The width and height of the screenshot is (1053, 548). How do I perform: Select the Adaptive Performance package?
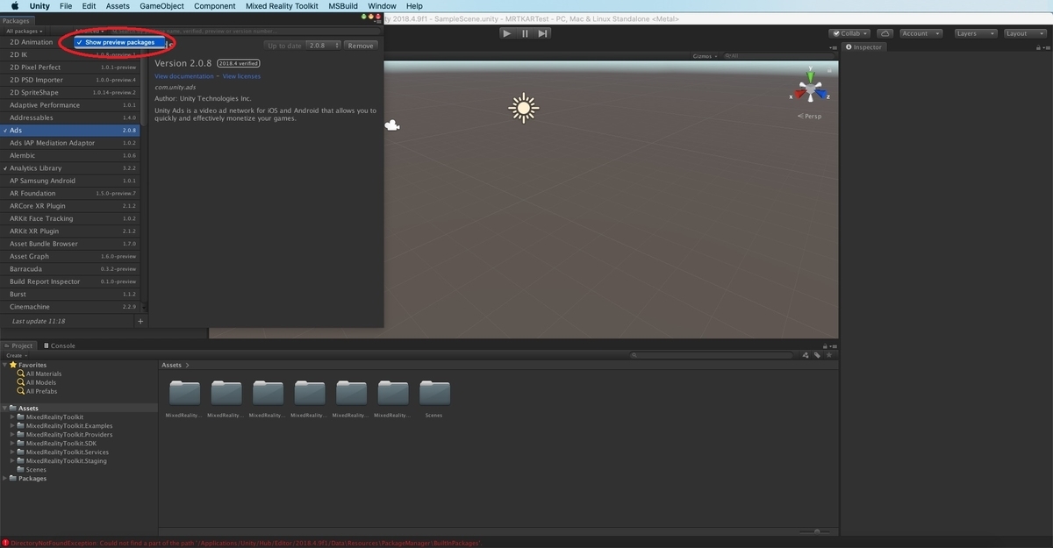tap(70, 105)
